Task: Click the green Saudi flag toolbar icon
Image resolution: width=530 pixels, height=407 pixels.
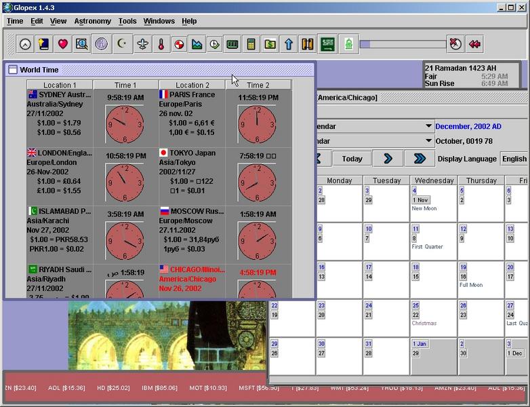Action: 327,44
